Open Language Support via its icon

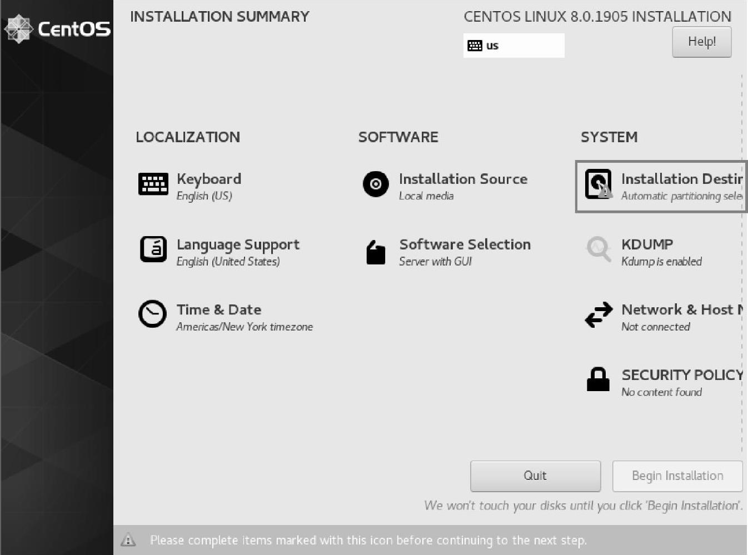coord(153,249)
